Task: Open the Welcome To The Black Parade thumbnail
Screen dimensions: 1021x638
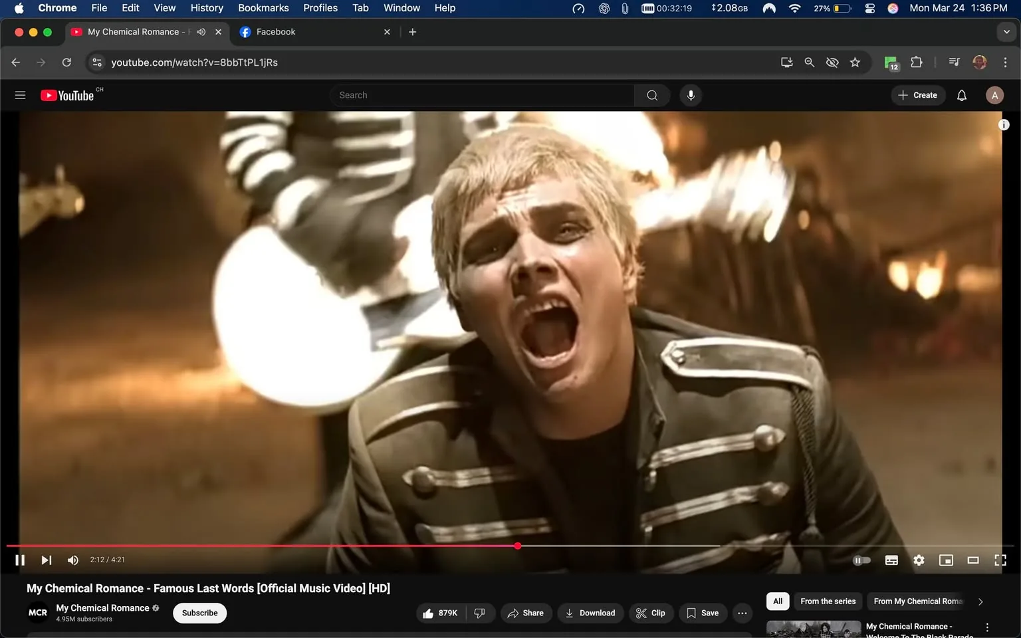Action: click(812, 628)
